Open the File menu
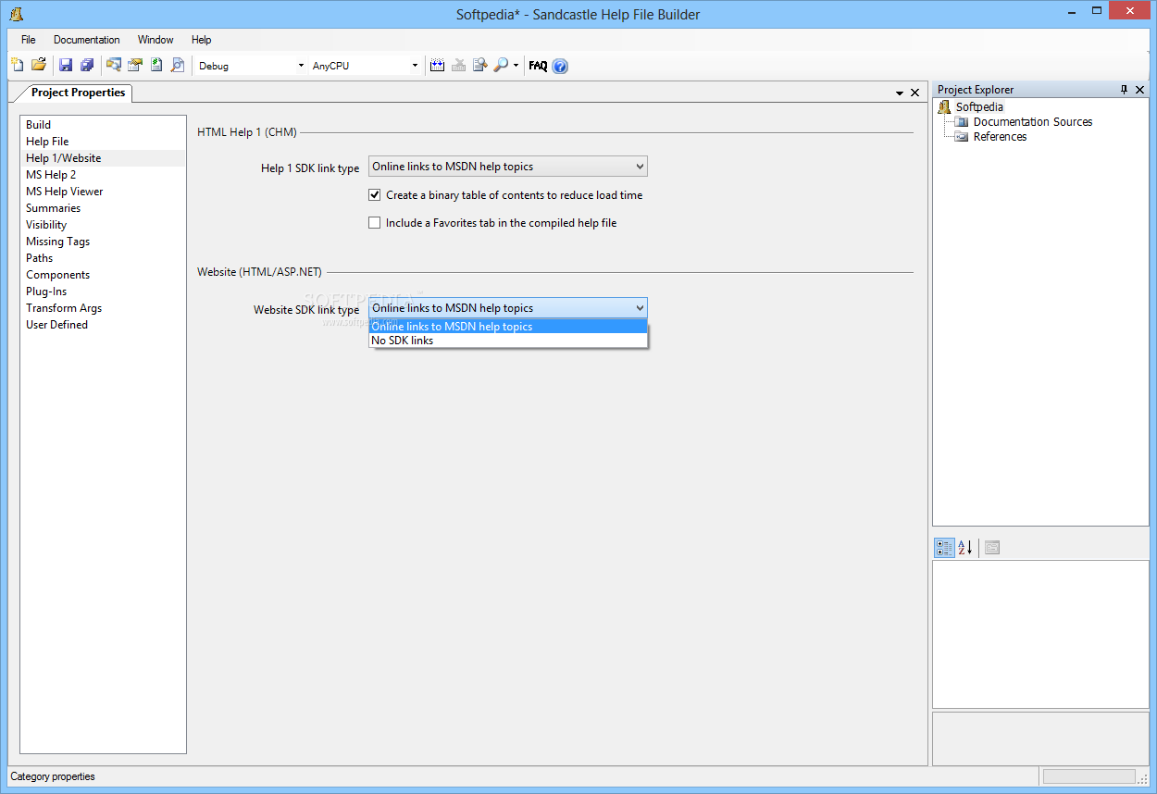This screenshot has height=794, width=1157. coord(29,40)
